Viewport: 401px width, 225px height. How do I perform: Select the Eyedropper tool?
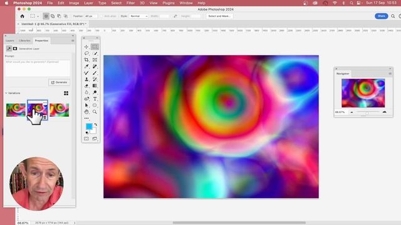tap(86, 66)
